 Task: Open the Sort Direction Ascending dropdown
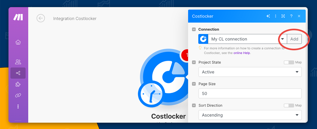coord(250,115)
